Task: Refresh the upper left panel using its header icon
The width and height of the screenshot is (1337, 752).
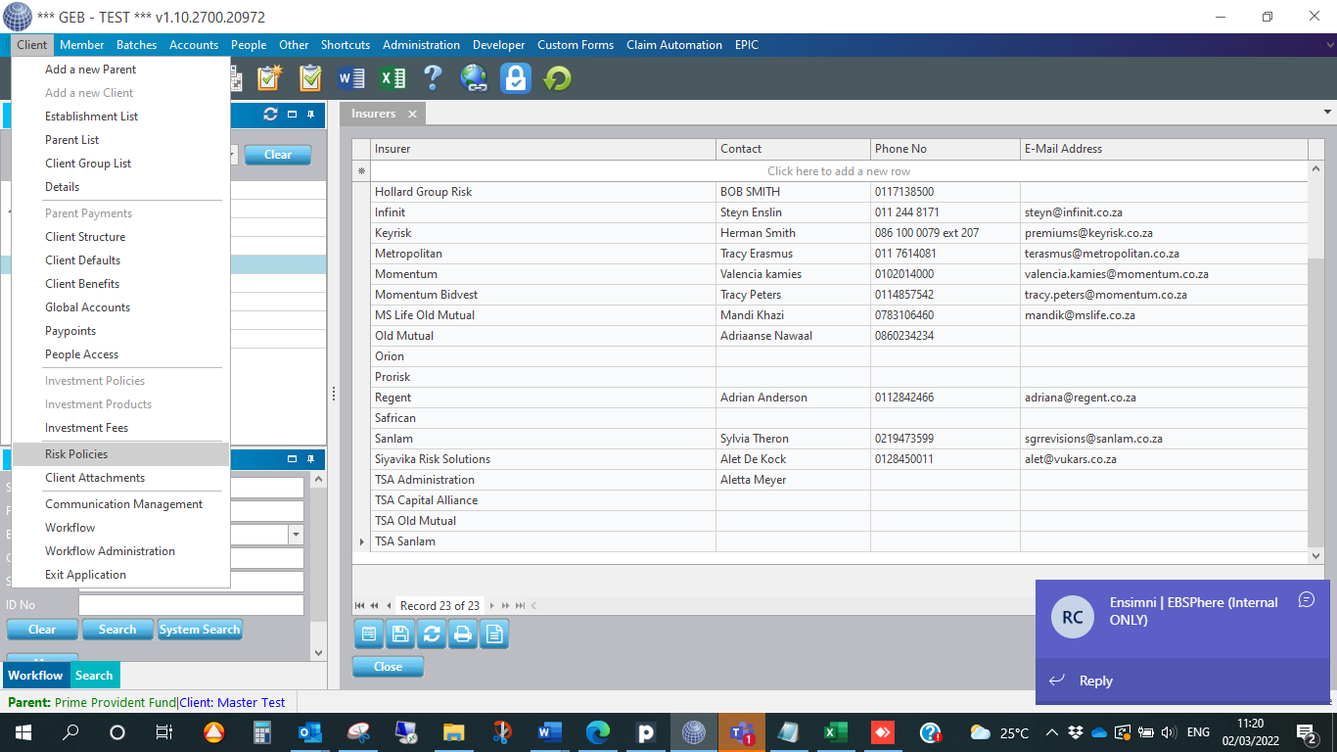Action: (271, 115)
